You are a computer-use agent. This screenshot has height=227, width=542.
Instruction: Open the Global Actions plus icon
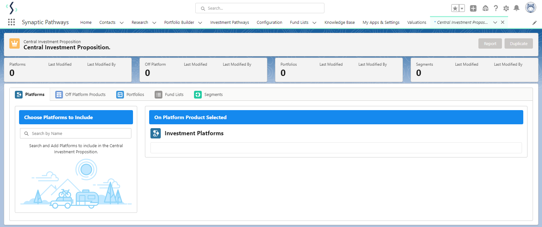(473, 8)
